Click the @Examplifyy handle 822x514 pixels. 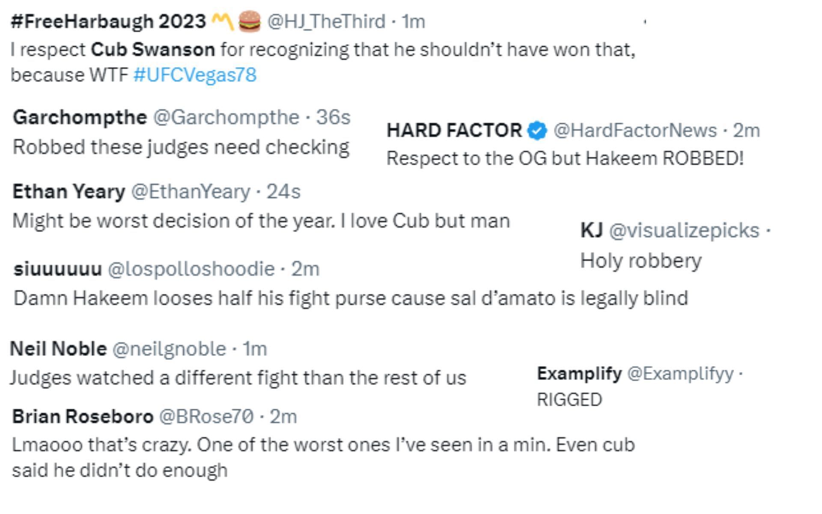pos(680,374)
